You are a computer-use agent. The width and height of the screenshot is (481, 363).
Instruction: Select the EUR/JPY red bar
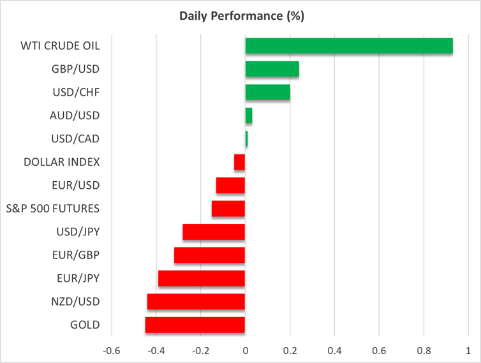(202, 278)
